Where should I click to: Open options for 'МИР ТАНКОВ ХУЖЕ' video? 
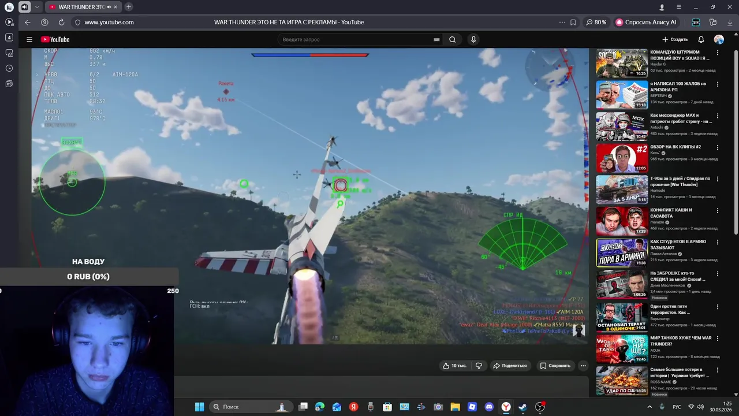pos(718,339)
